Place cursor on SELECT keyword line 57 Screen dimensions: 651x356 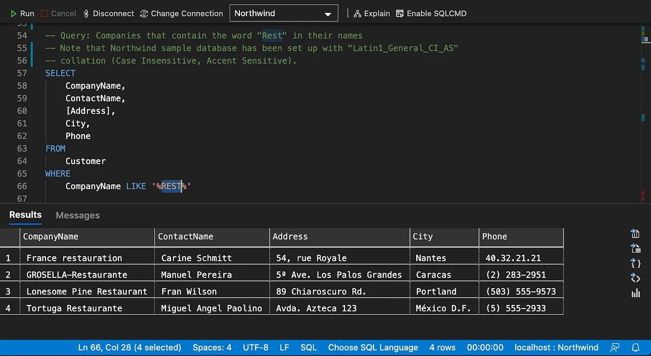coord(60,73)
